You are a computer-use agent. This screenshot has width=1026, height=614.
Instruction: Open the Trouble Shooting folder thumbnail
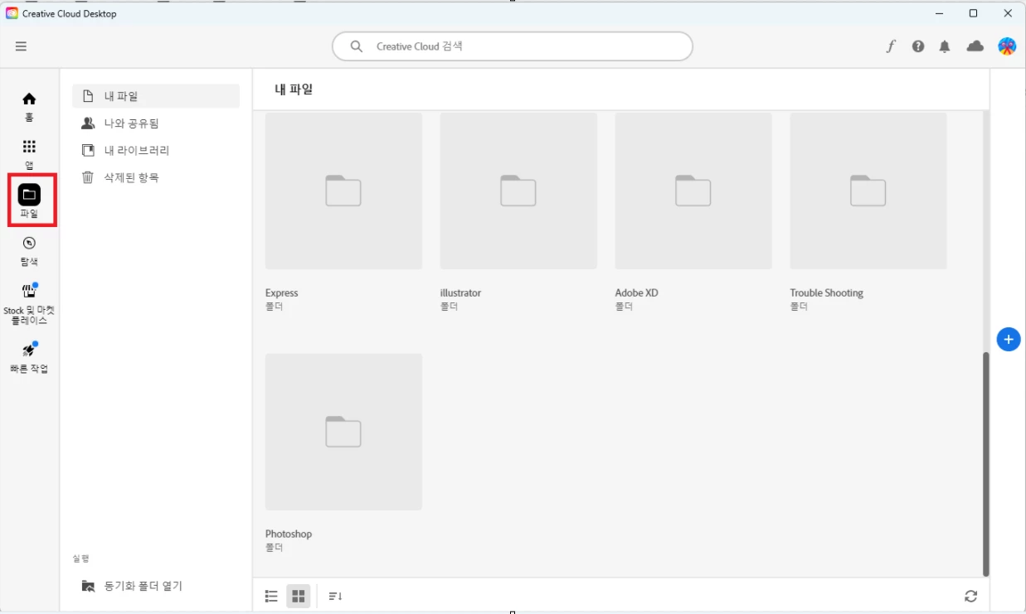click(x=868, y=191)
